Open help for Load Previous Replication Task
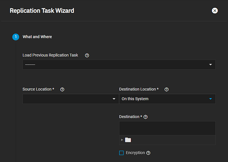The image size is (228, 162). click(x=87, y=55)
